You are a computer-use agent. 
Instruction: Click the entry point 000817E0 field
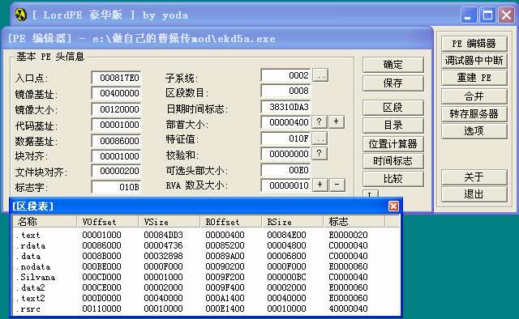[x=117, y=78]
